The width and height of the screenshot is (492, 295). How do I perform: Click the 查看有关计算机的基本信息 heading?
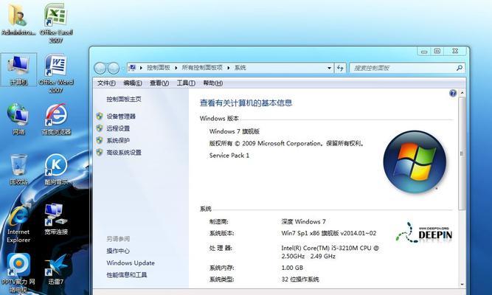click(x=246, y=103)
